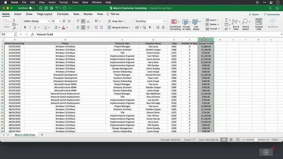The image size is (283, 159).
Task: Open Cell Styles gallery
Action: point(196,25)
